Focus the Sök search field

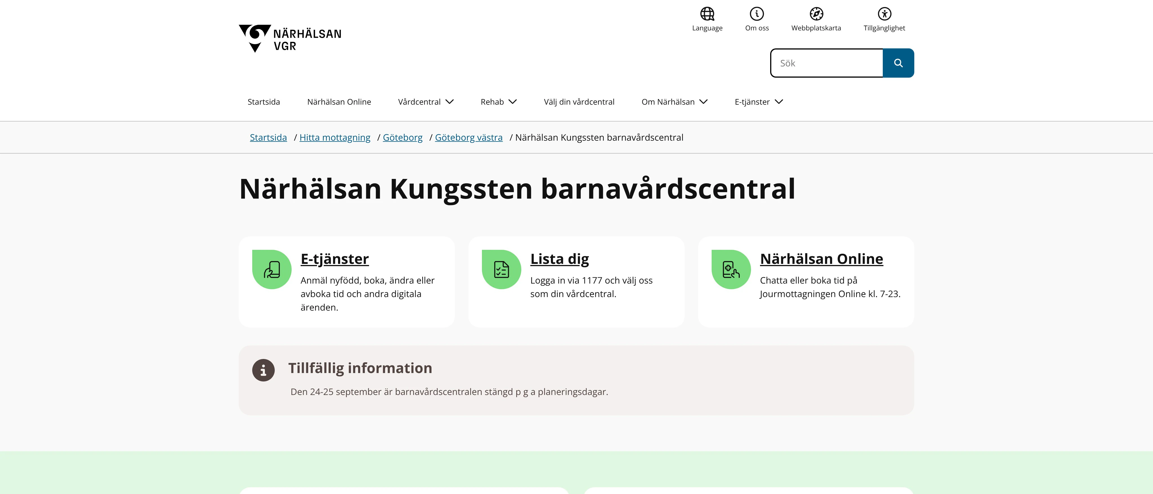tap(827, 63)
